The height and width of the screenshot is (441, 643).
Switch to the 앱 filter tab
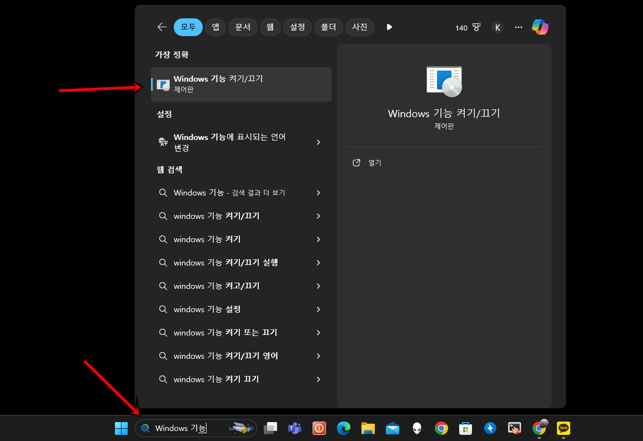tap(215, 27)
